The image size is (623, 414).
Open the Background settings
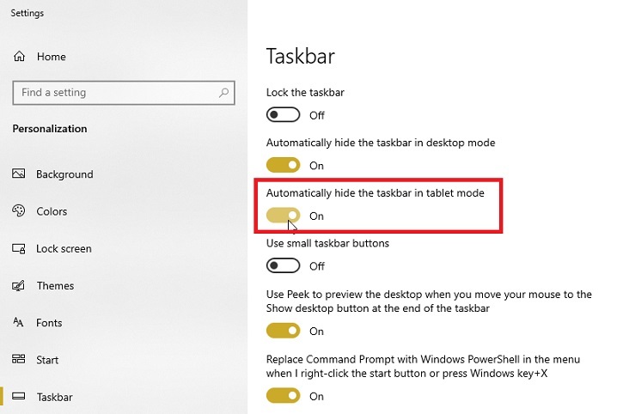pyautogui.click(x=64, y=174)
